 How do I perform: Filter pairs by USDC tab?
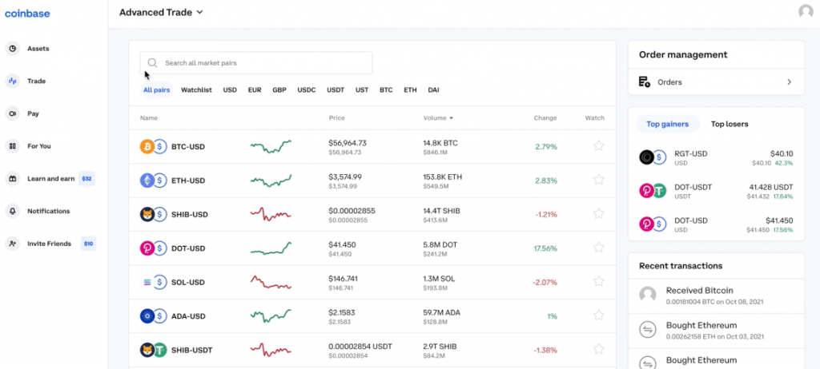click(307, 89)
